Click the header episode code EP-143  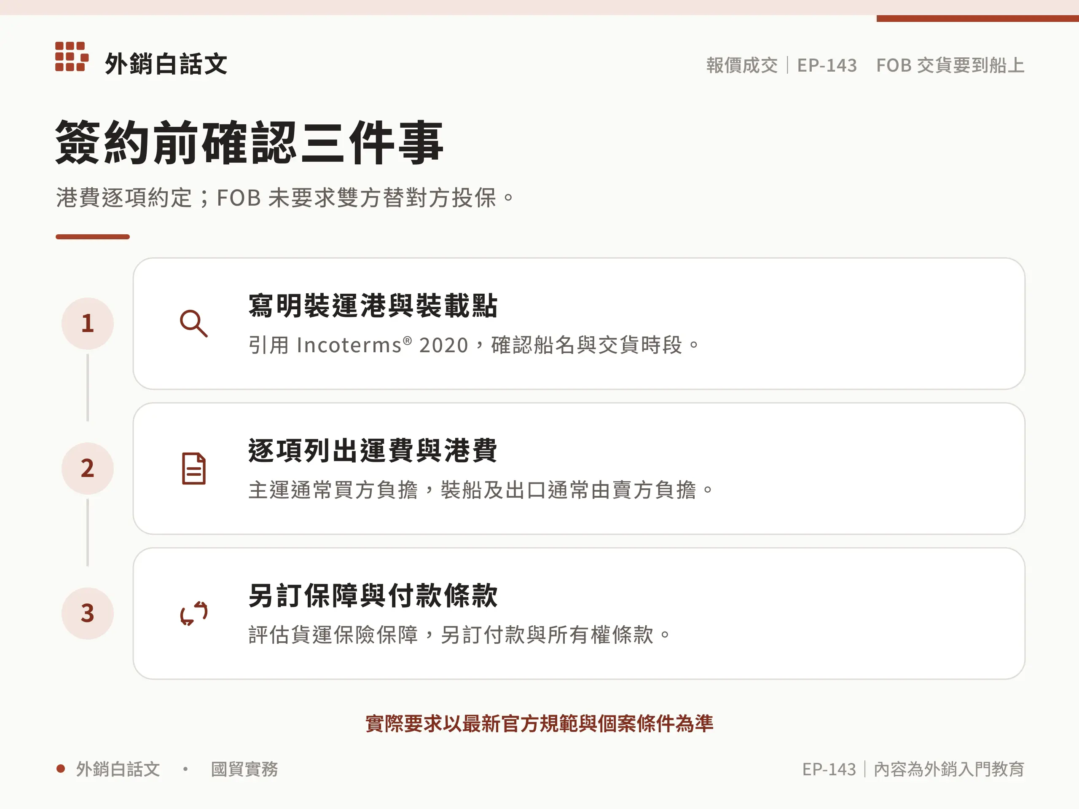click(827, 65)
